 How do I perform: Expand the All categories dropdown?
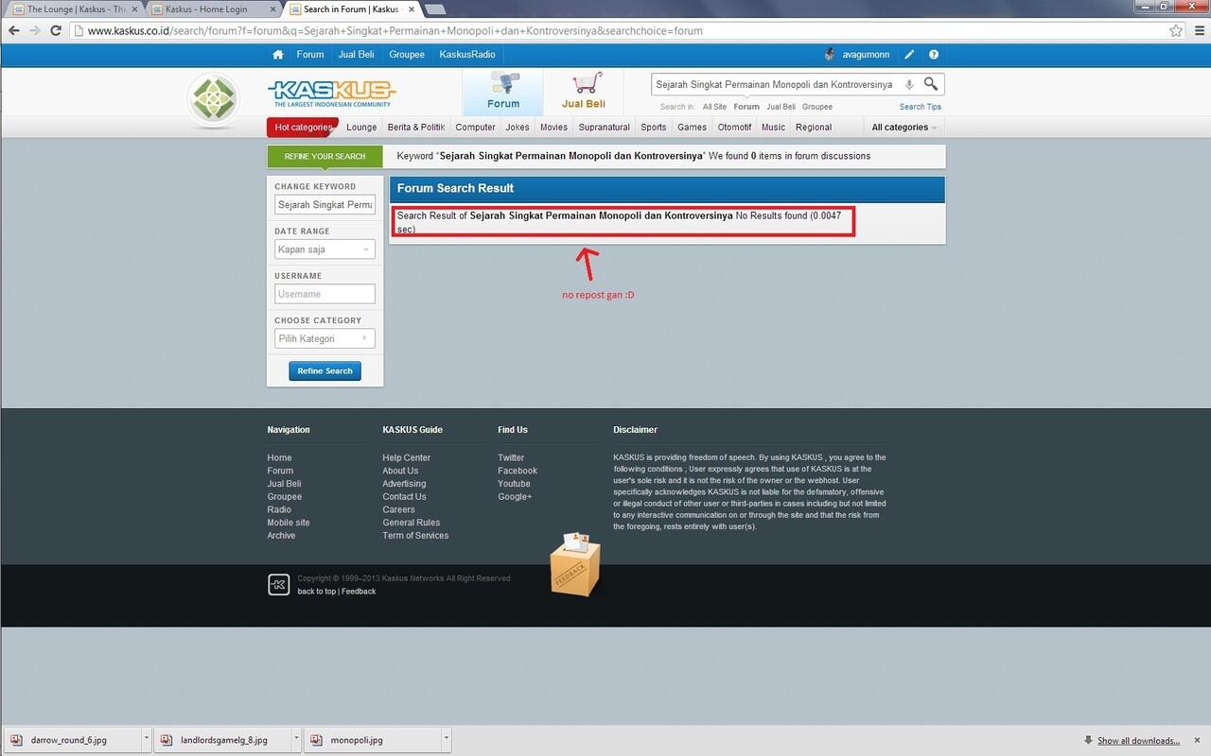[904, 128]
